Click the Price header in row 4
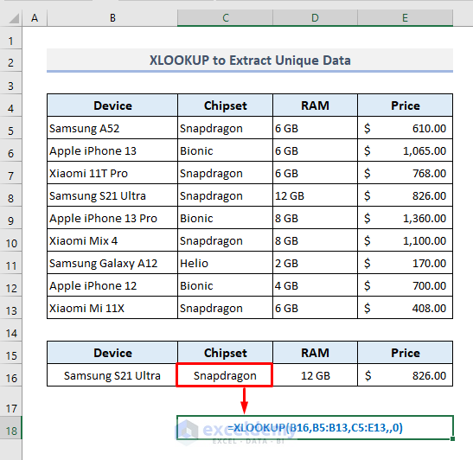 click(x=406, y=105)
